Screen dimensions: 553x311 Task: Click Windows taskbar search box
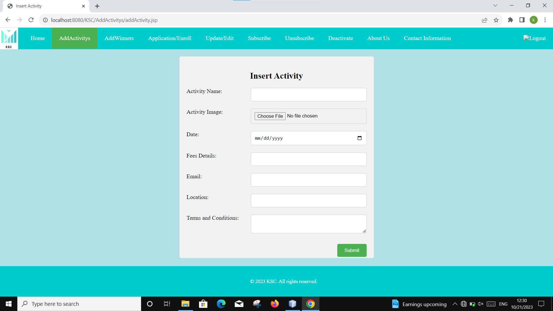click(79, 304)
